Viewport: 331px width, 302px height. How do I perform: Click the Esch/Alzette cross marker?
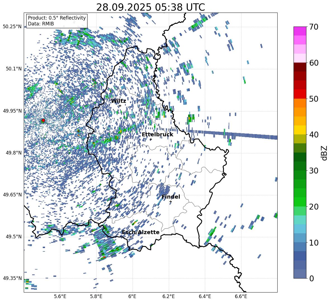131,237
